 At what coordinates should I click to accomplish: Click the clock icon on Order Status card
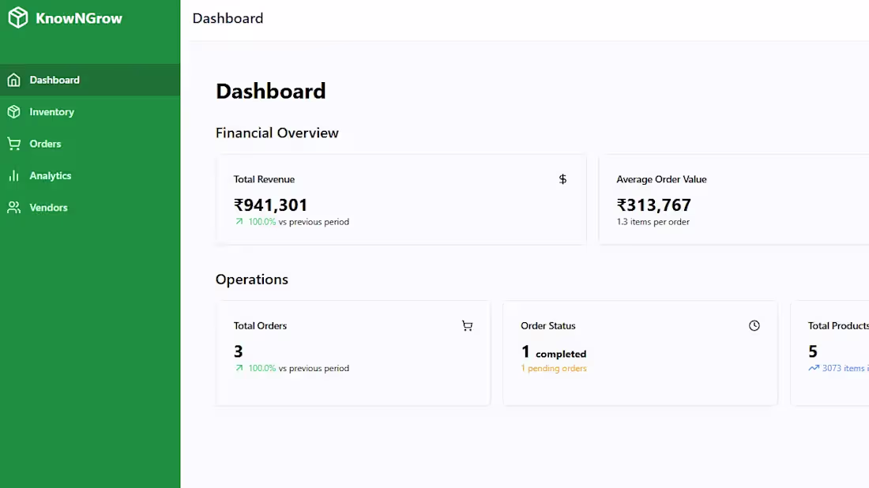click(754, 325)
